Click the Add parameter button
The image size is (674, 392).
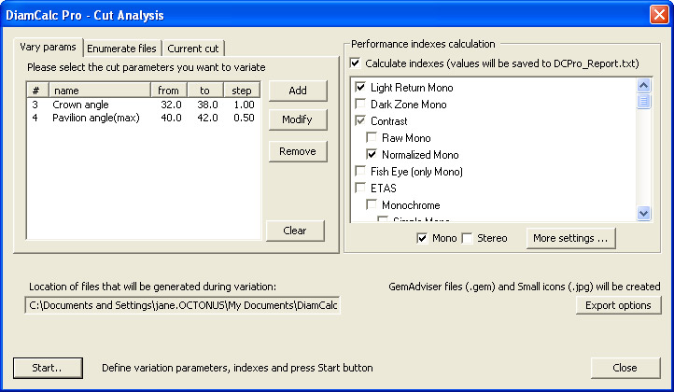[x=298, y=91]
